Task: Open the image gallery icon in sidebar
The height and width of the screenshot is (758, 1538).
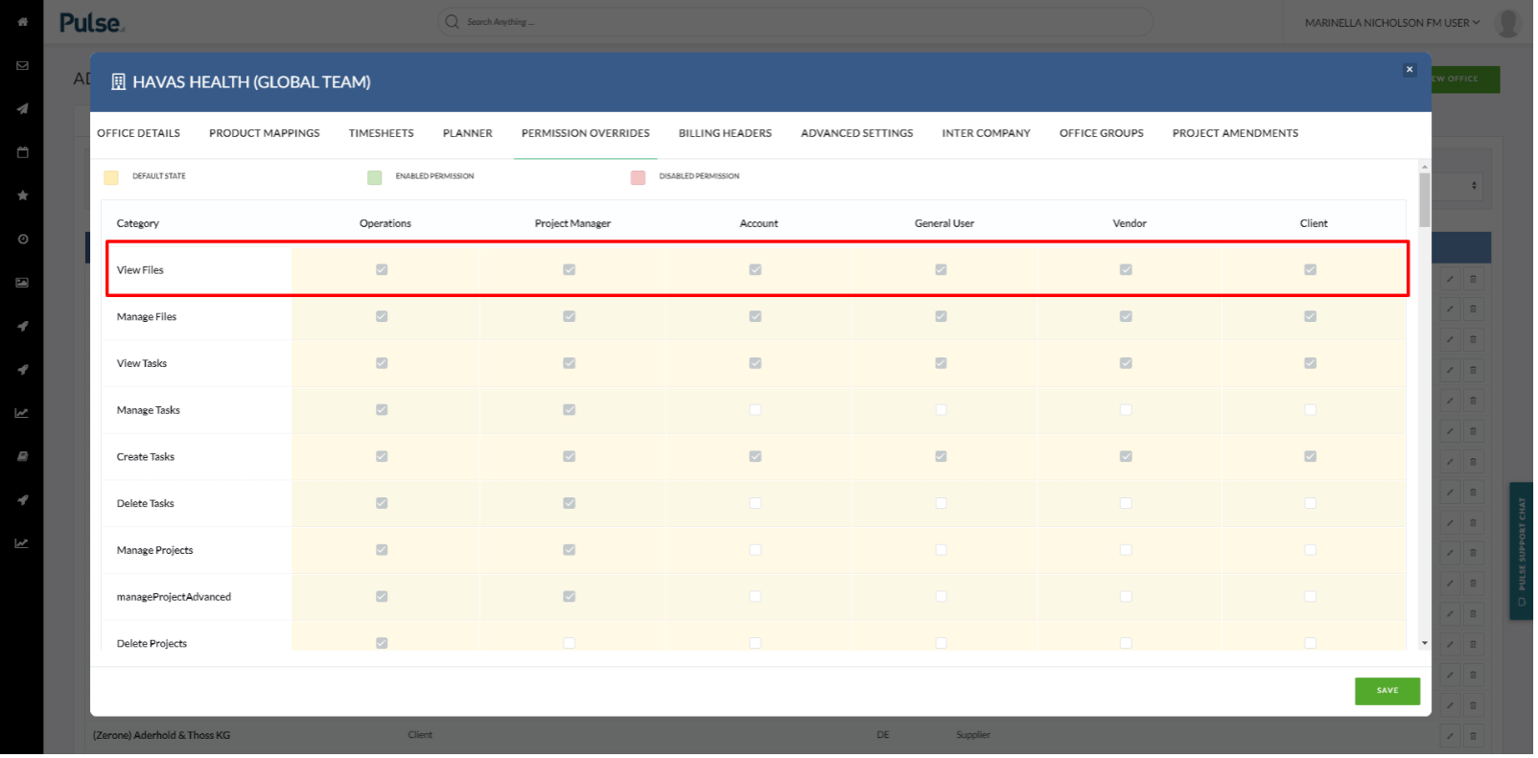Action: [22, 283]
